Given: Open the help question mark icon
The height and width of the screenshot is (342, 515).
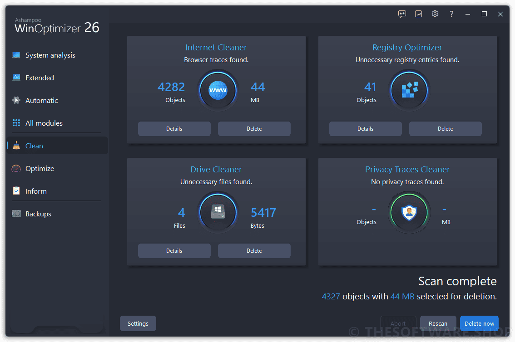Looking at the screenshot, I should tap(451, 14).
